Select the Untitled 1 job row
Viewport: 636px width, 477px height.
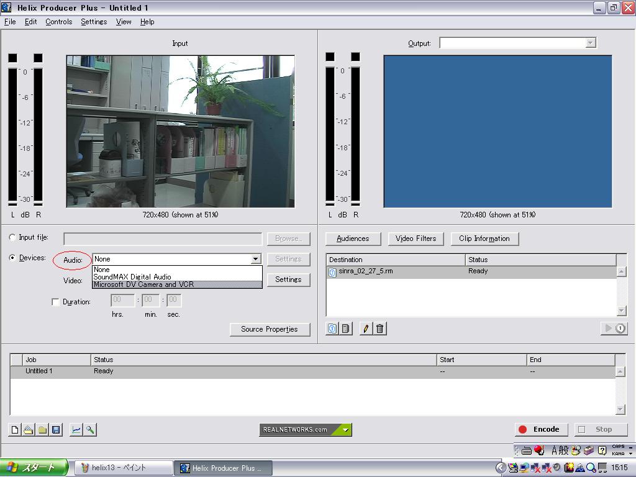click(x=313, y=371)
